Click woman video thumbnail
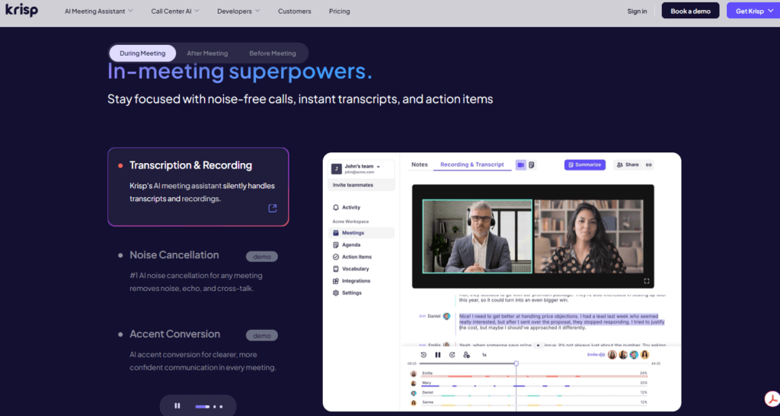Image resolution: width=780 pixels, height=416 pixels. (589, 236)
